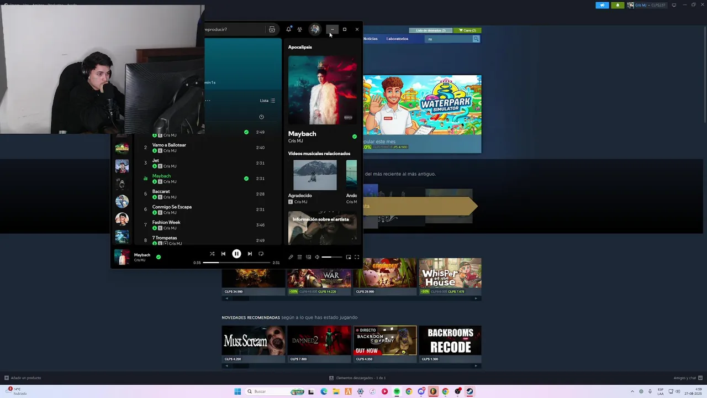Click the Steam announcements megaphone icon

602,5
